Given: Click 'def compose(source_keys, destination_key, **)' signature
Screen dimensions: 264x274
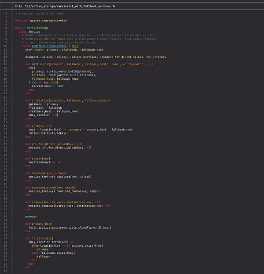Looking at the screenshot, I should point(62,202).
